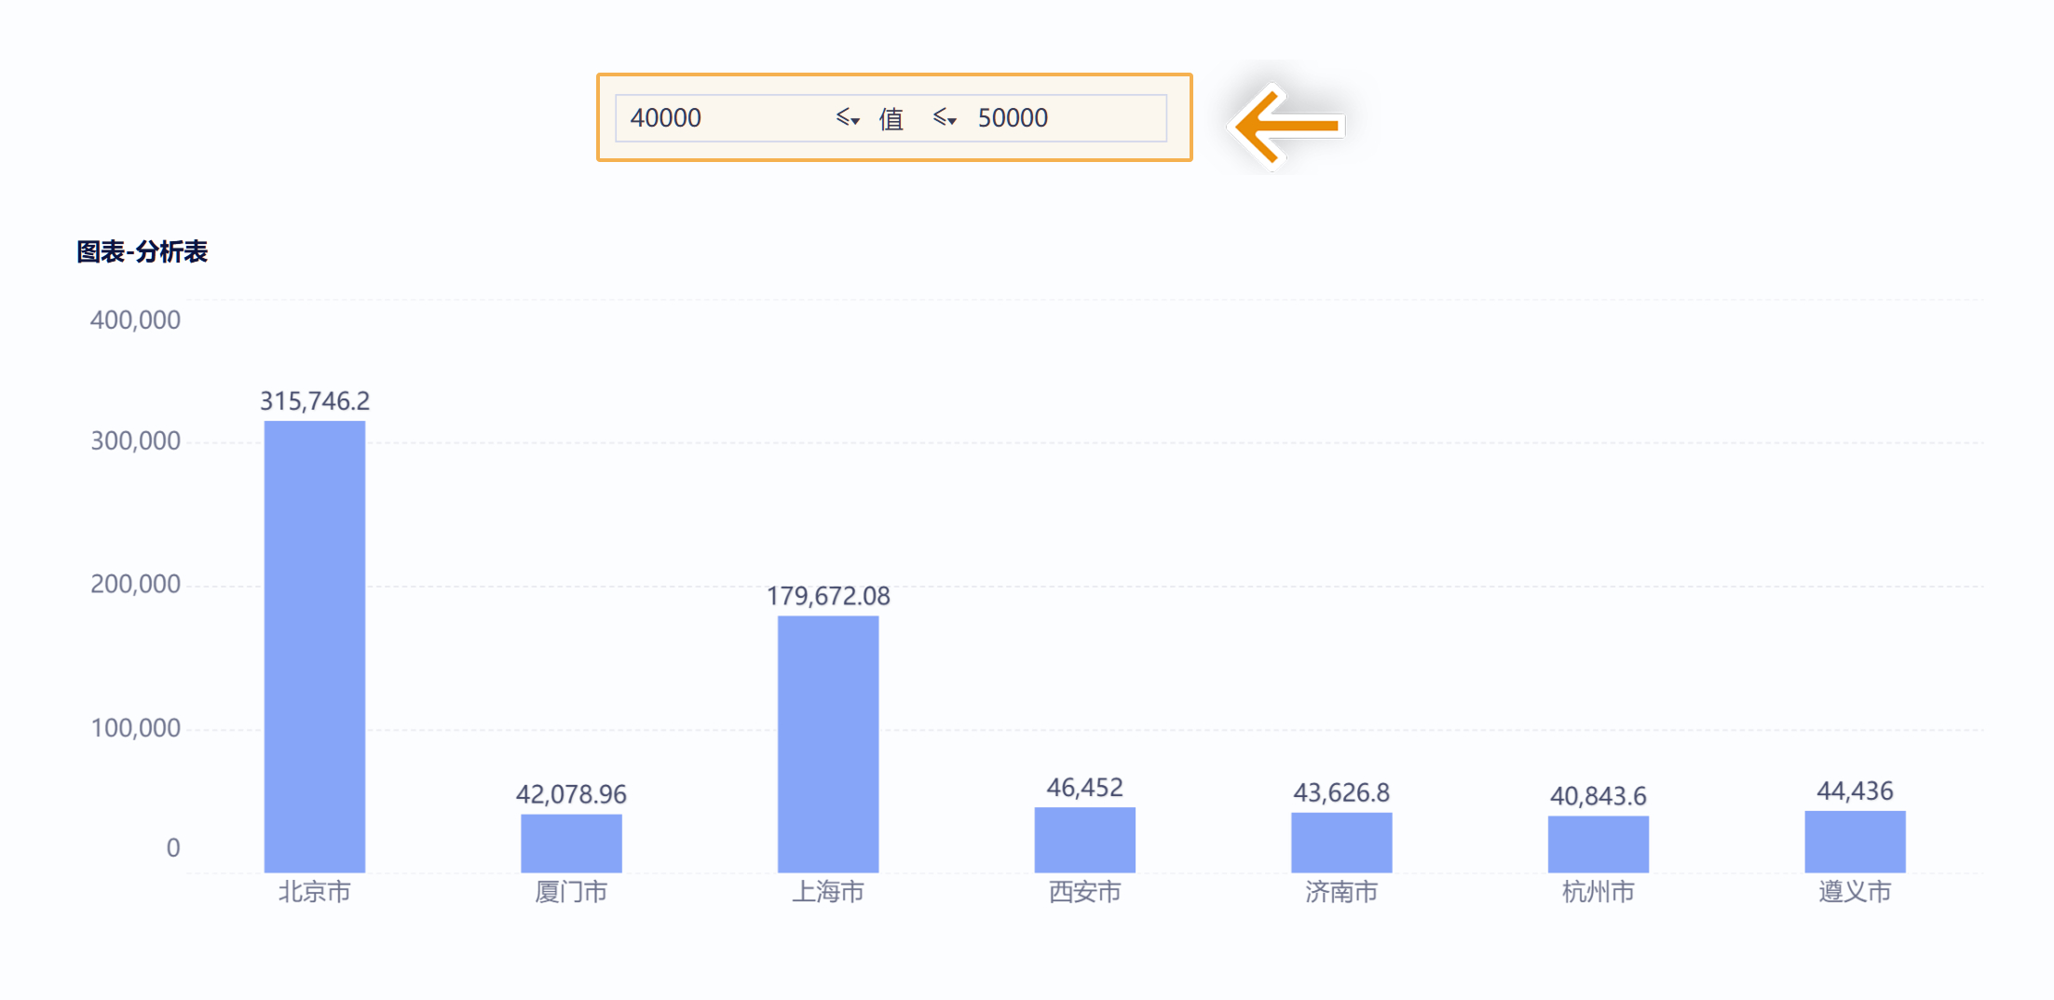Select the 杭州市 bar

tap(1598, 844)
